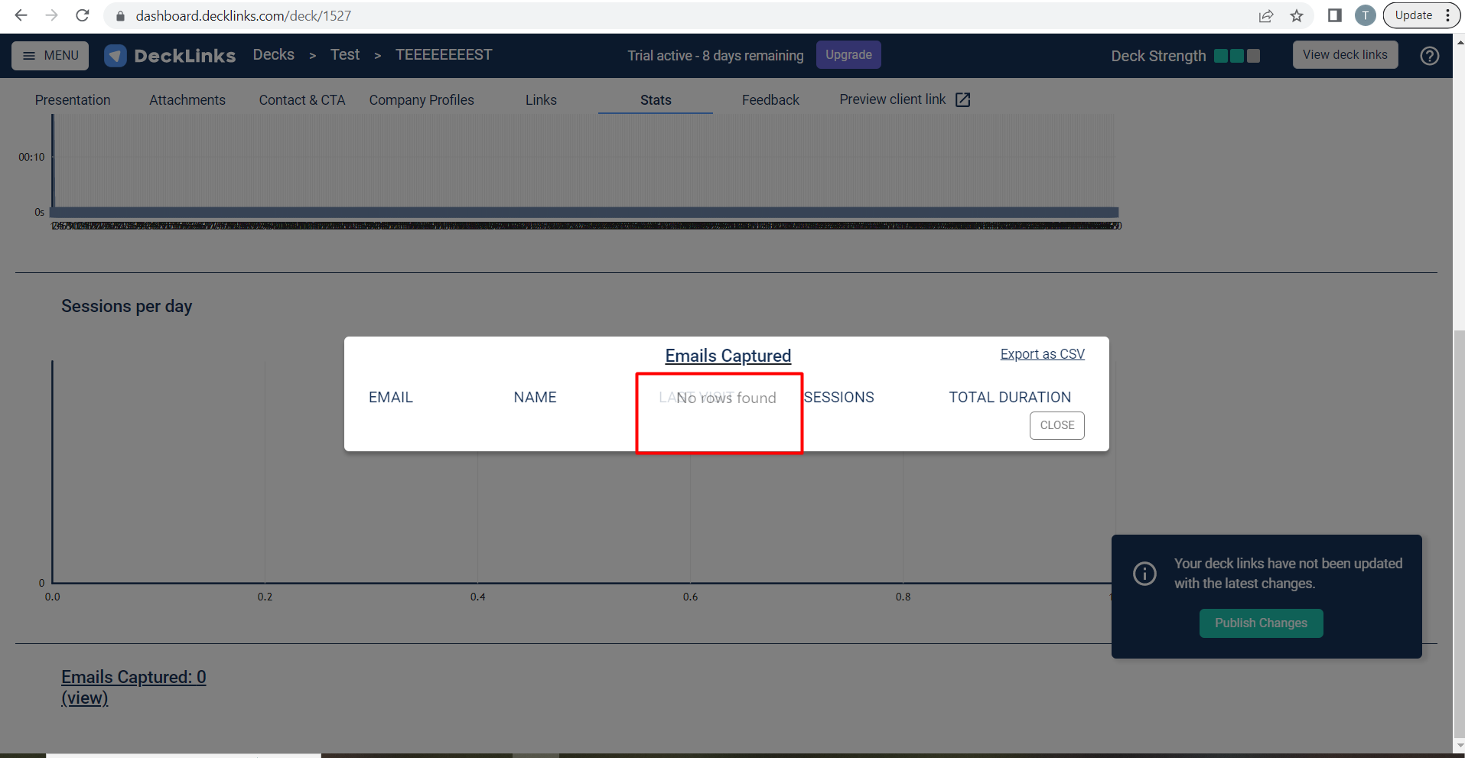1465x758 pixels.
Task: Click the TOTAL DURATION column header
Action: click(1010, 397)
